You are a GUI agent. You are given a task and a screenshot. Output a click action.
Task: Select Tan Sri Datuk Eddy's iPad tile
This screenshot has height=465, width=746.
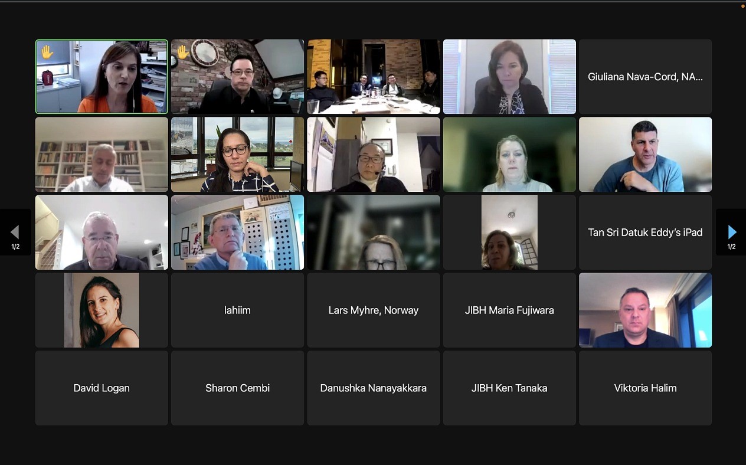click(645, 232)
